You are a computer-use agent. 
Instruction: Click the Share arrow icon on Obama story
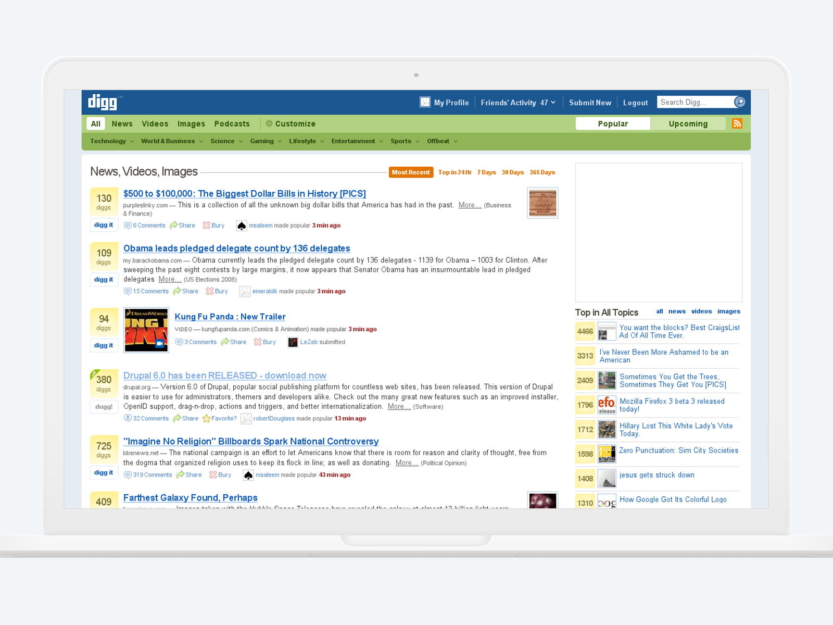point(177,291)
